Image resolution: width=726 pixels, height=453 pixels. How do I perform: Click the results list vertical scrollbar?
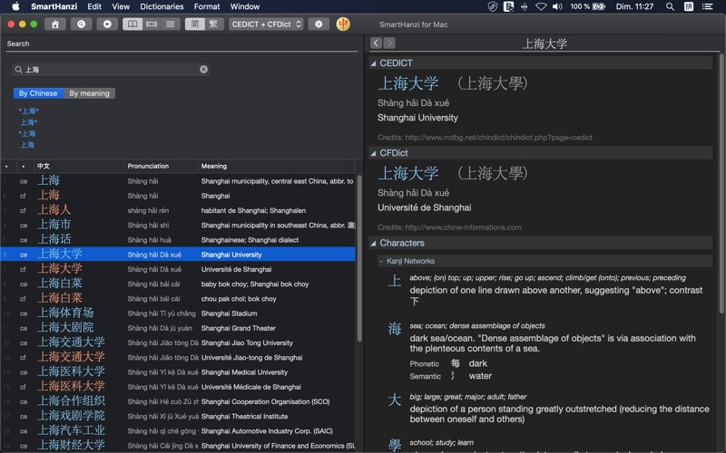359,259
